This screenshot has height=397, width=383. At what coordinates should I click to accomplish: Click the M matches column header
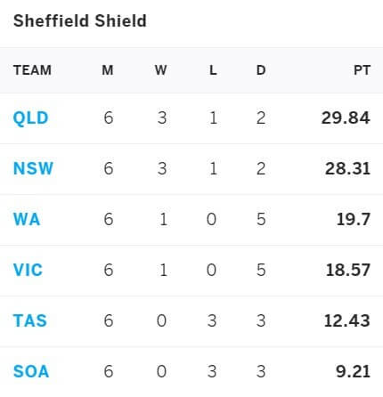(108, 70)
